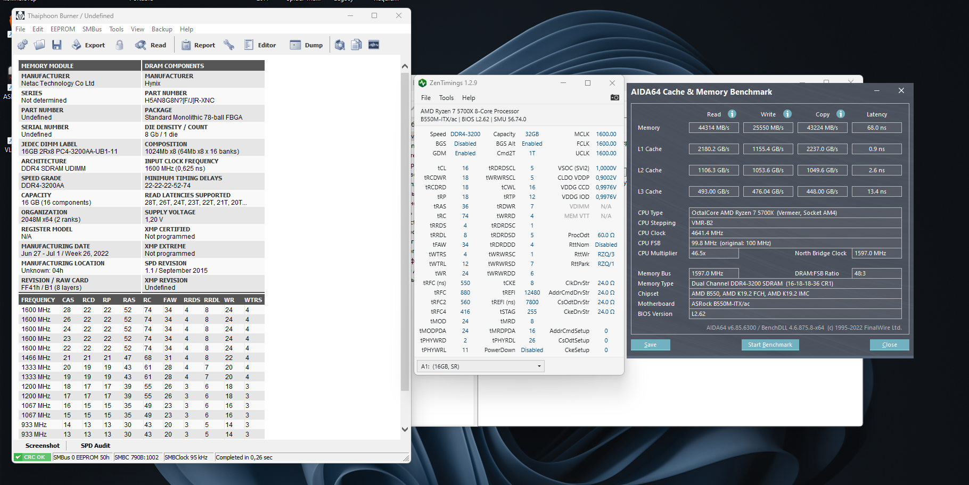Click the Memory Type field in AIDA64

click(795, 283)
